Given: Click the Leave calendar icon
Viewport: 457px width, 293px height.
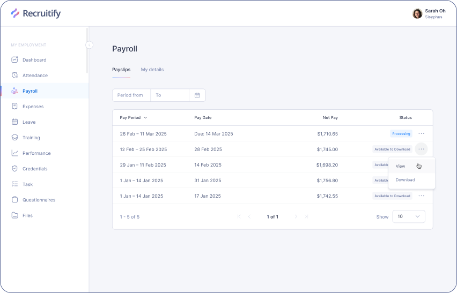Looking at the screenshot, I should pyautogui.click(x=14, y=122).
